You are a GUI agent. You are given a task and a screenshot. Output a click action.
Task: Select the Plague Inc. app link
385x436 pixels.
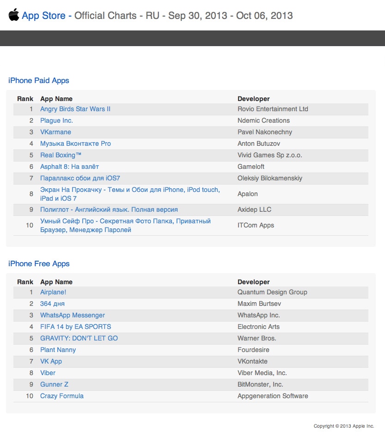[56, 121]
